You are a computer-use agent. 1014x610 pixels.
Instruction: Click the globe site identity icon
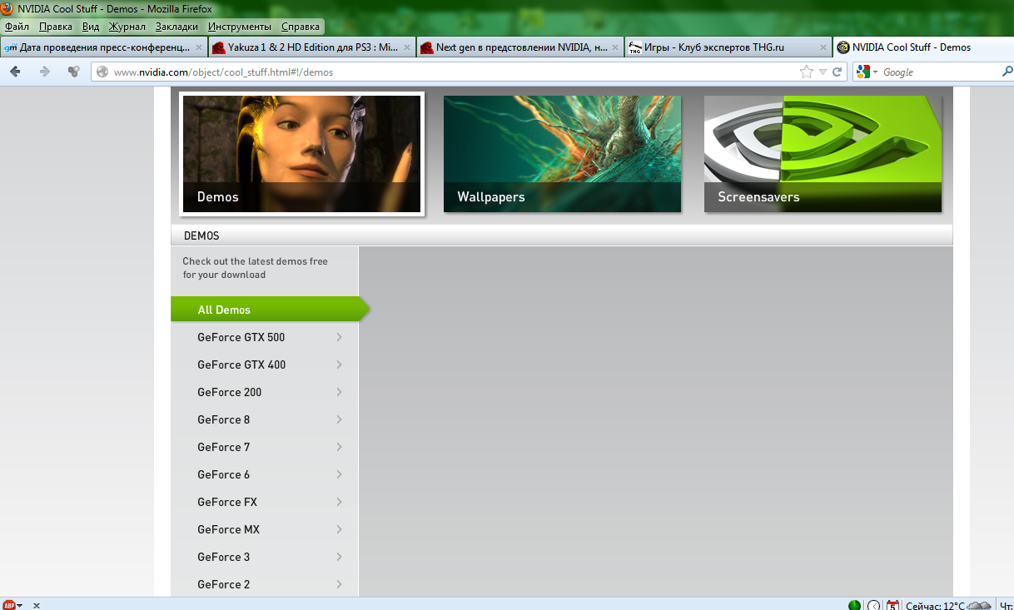(x=102, y=72)
